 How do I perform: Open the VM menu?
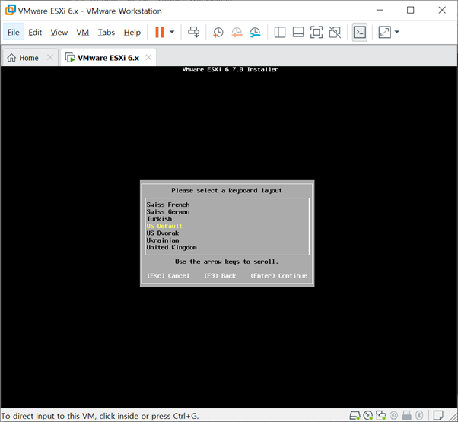83,33
